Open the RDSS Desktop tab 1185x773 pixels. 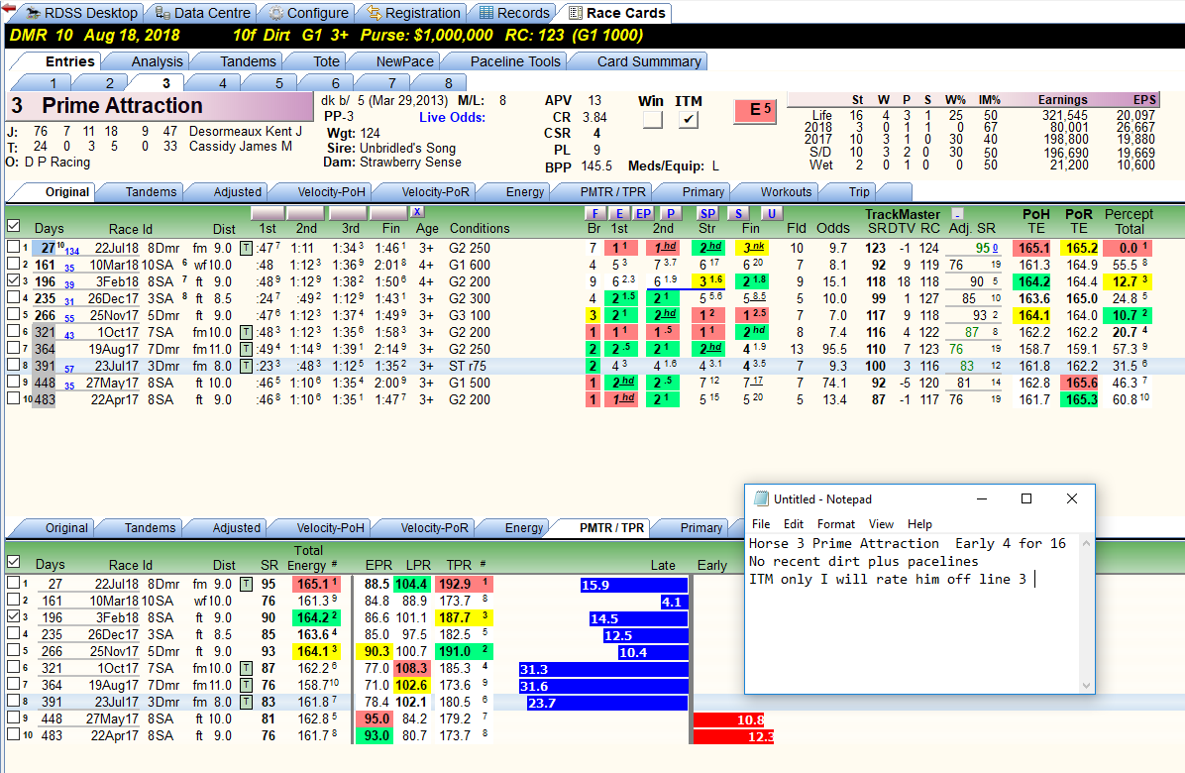click(81, 13)
